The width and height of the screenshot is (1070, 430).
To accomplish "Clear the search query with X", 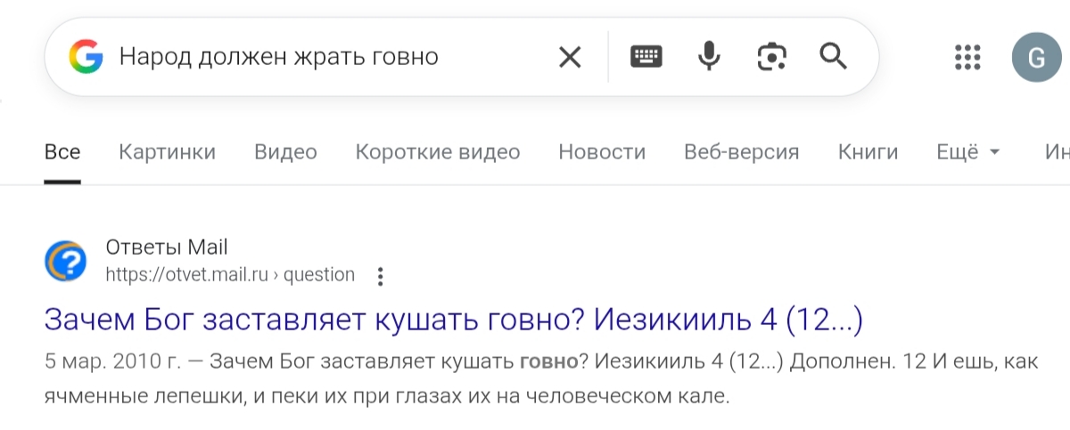I will [x=569, y=58].
